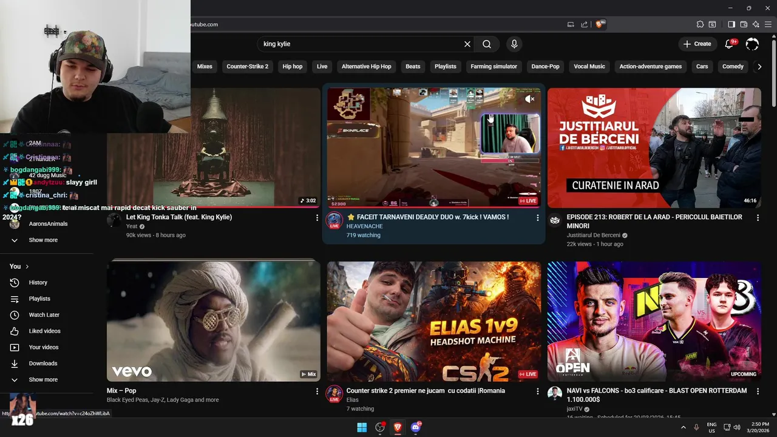This screenshot has width=777, height=437.
Task: Open the HEAVENACHE channel name link
Action: (364, 226)
